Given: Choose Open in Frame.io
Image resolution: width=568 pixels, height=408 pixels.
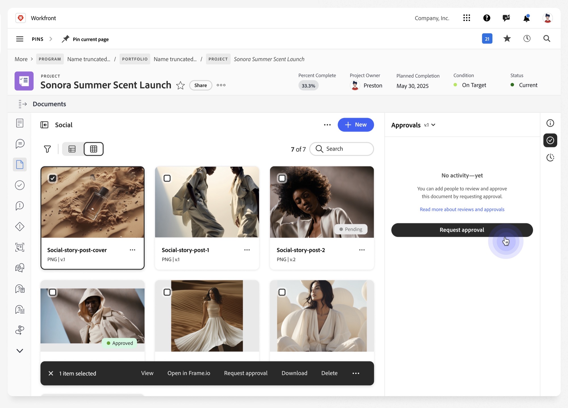Looking at the screenshot, I should [189, 373].
